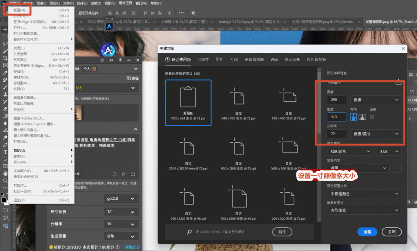Select the Horizontal Type tool
Viewport: 417px width, 251px height.
[x=5, y=152]
